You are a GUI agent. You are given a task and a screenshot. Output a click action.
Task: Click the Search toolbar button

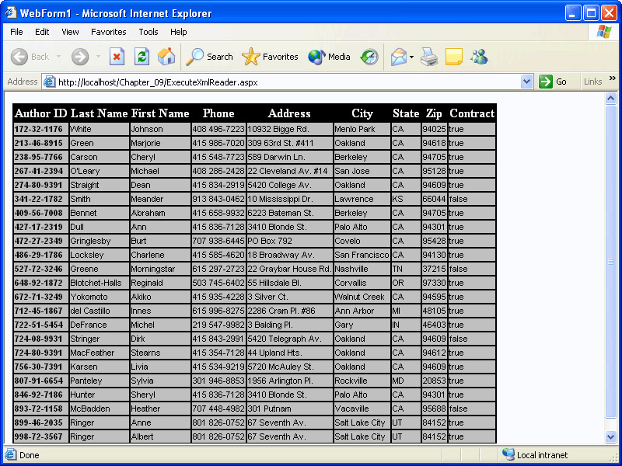click(x=210, y=57)
